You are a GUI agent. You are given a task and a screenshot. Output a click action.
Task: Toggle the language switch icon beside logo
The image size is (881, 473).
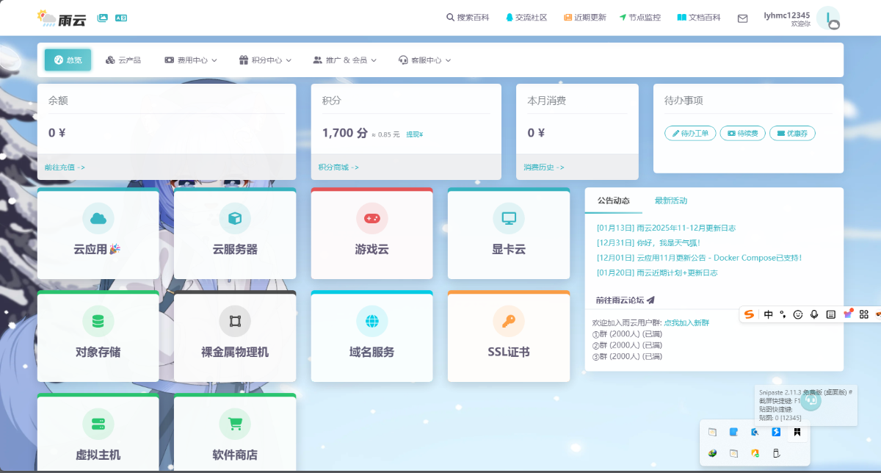click(121, 18)
